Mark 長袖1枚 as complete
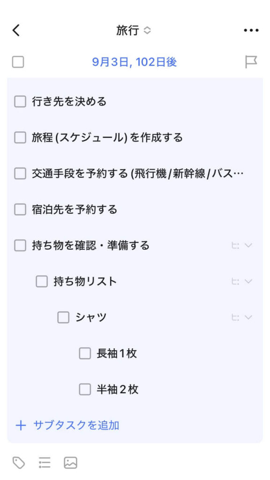This screenshot has width=270, height=480. click(x=85, y=353)
